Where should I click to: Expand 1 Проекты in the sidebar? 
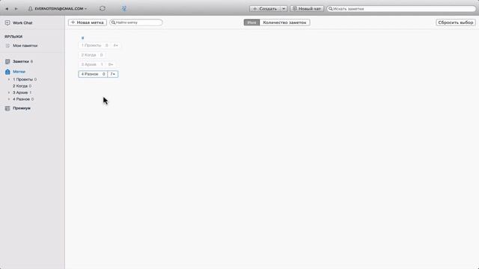point(9,79)
